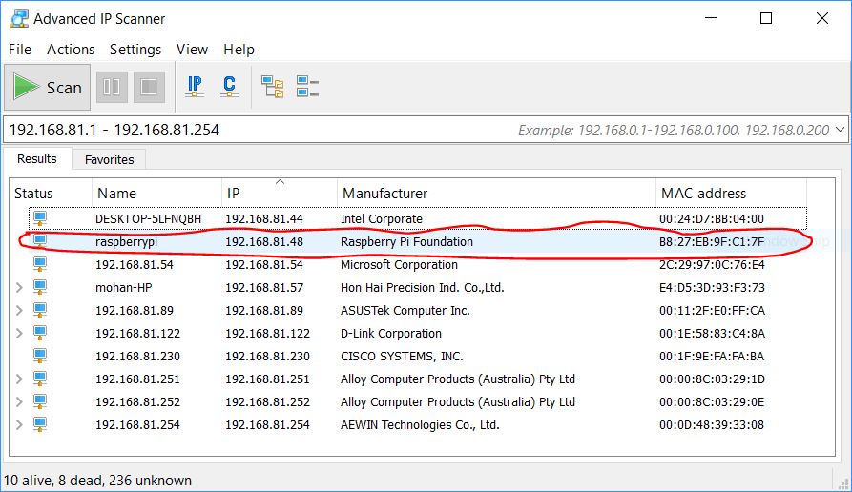Select the DESKTOP-5LFNQBH name cell
The image size is (852, 492).
pos(148,219)
